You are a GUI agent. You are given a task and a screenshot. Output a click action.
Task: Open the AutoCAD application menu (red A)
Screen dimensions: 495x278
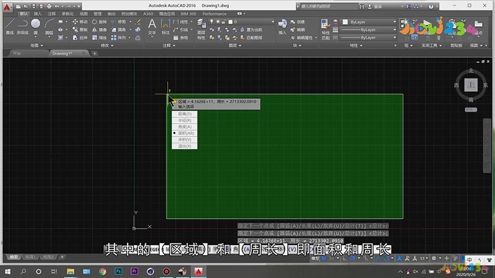(x=7, y=7)
